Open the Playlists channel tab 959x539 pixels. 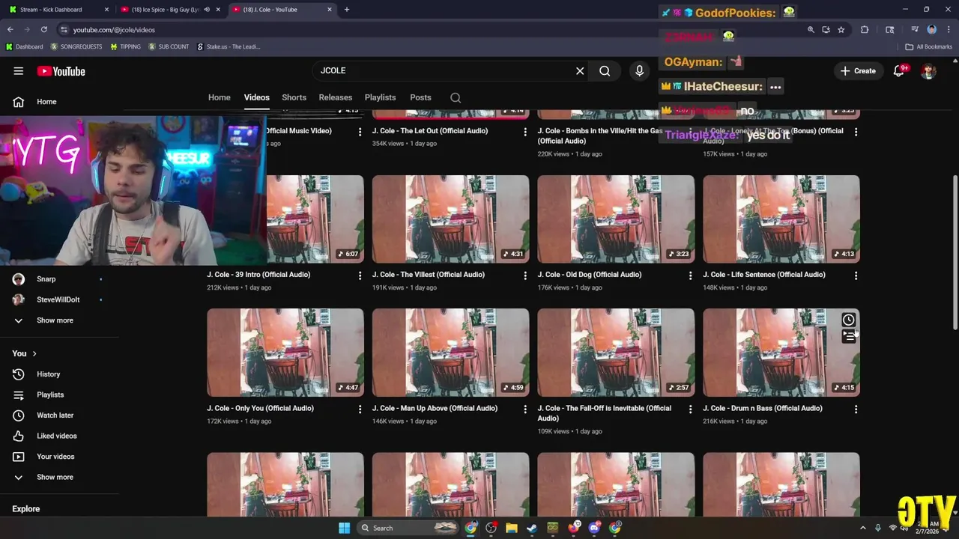point(380,97)
